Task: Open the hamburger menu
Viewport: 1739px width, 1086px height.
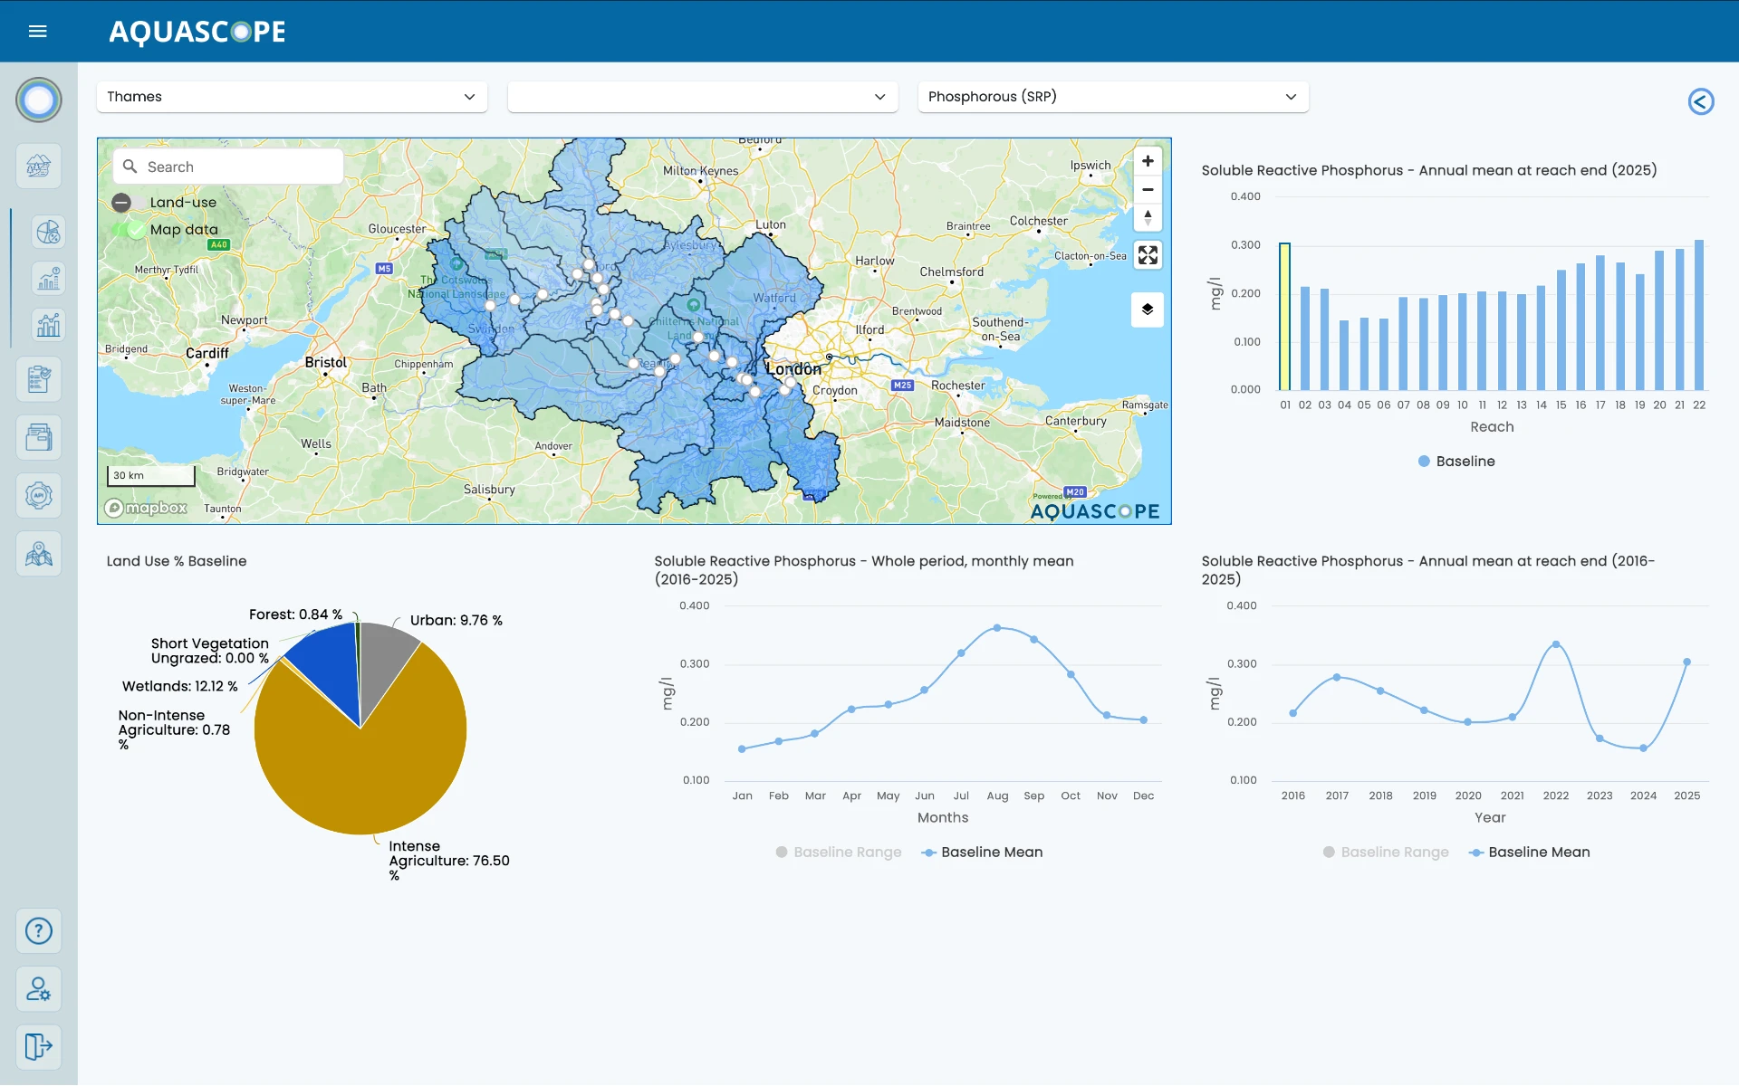Action: [x=37, y=32]
